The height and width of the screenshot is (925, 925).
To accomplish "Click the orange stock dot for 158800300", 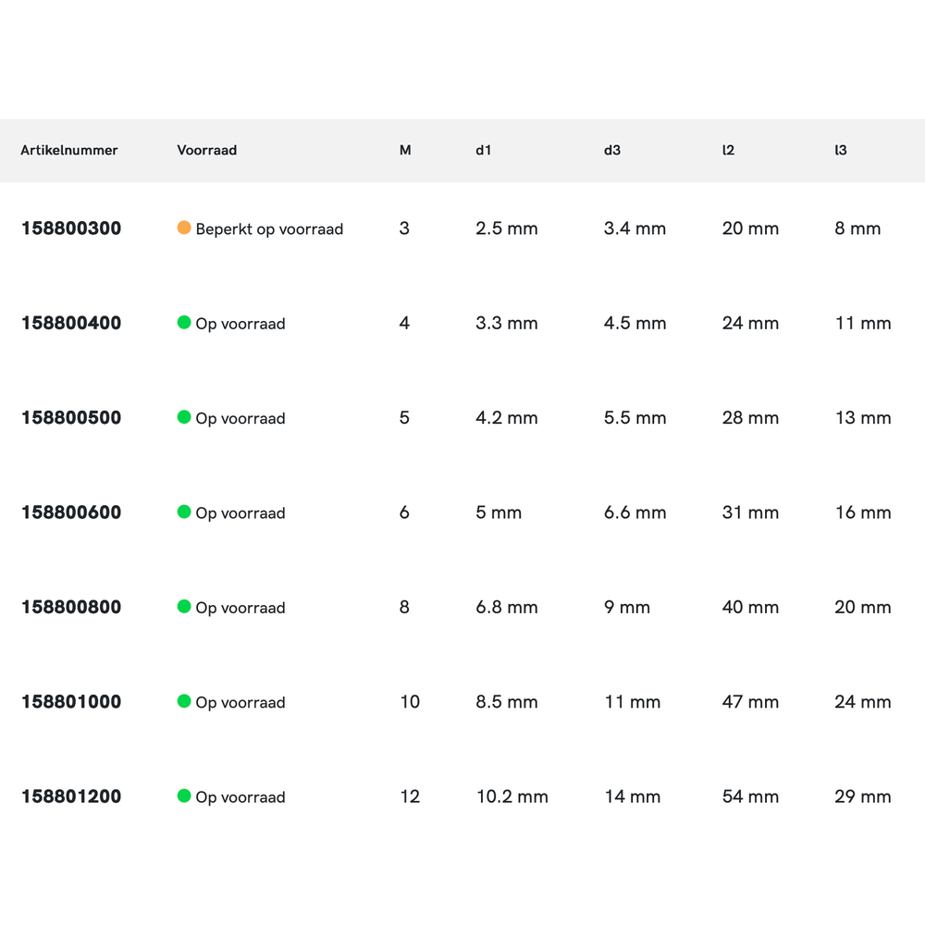I will click(x=184, y=228).
